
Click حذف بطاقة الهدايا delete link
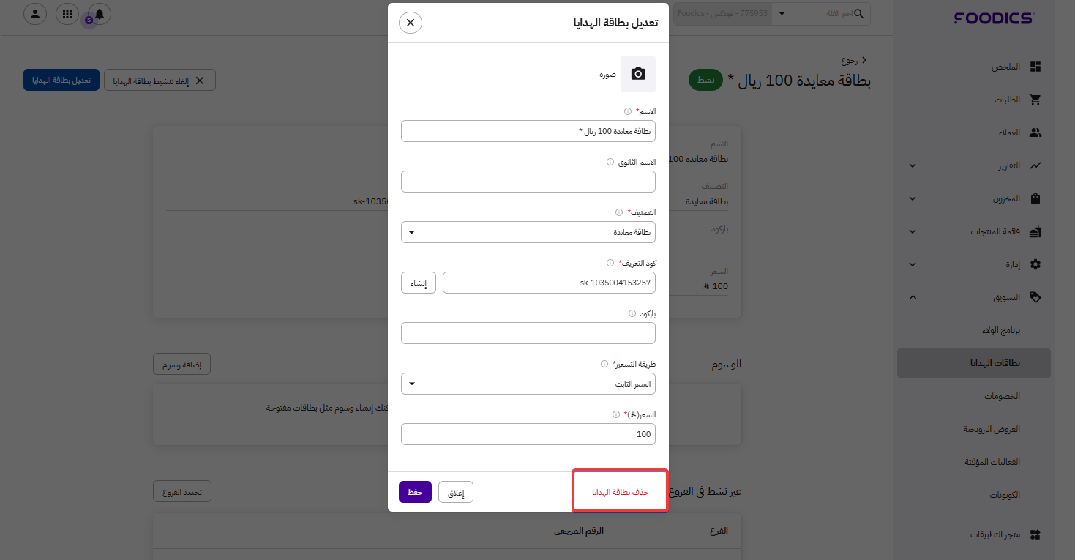pyautogui.click(x=621, y=492)
